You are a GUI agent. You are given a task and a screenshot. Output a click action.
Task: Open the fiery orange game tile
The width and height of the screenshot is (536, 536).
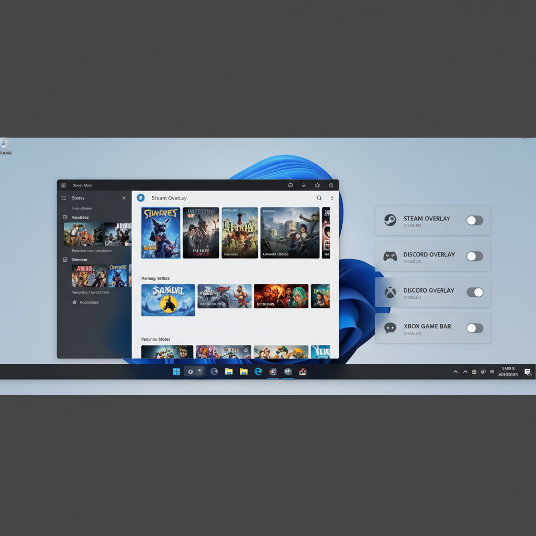[x=281, y=296]
